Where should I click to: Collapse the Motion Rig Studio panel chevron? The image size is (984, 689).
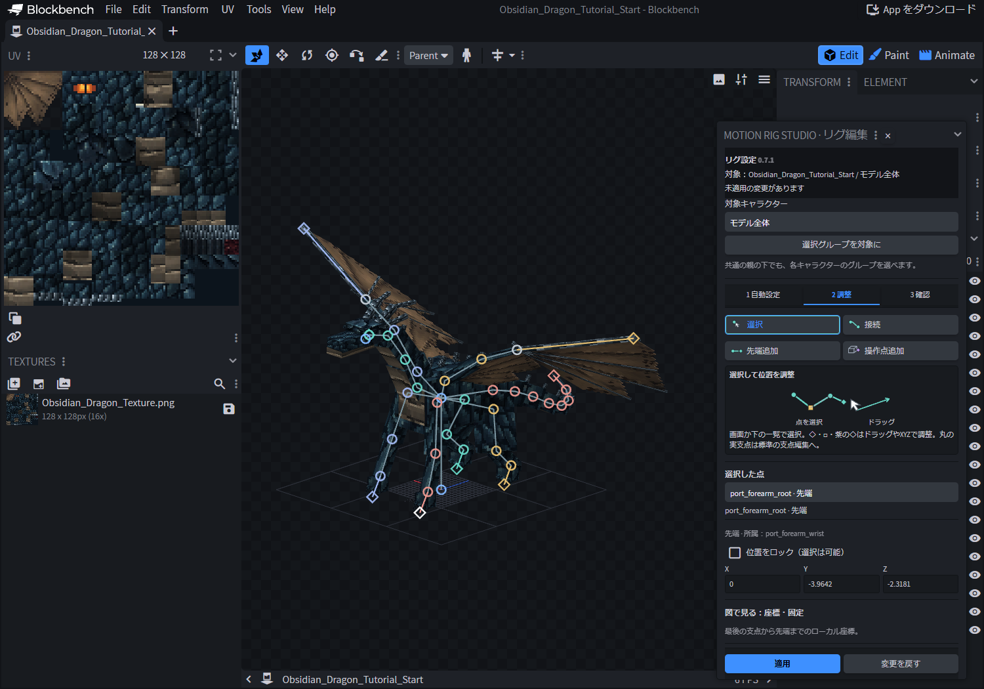(958, 135)
